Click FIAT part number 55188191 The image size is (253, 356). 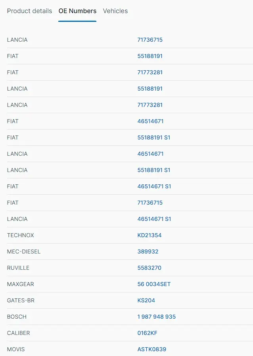[150, 56]
